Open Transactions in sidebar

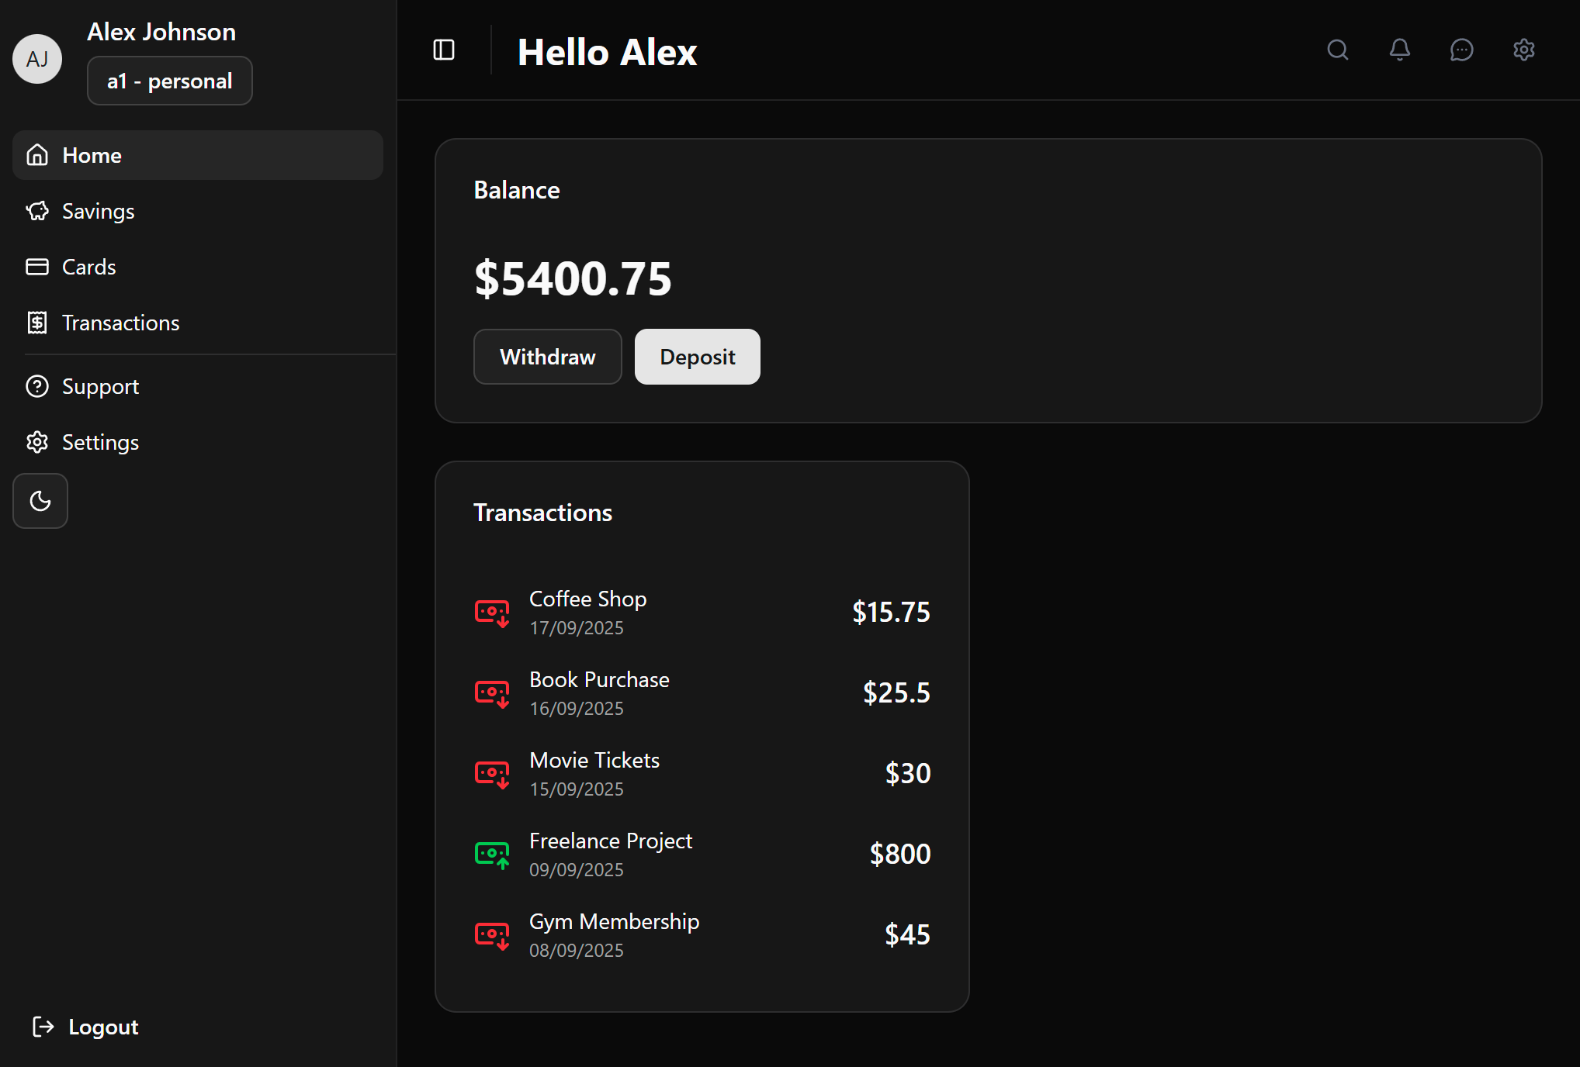click(120, 323)
